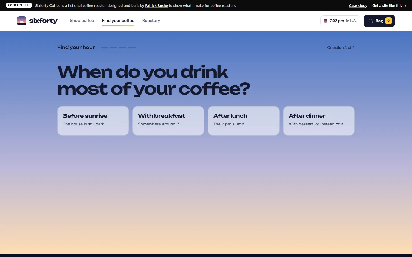The width and height of the screenshot is (412, 257).
Task: Click the Find your hour label
Action: tap(76, 47)
